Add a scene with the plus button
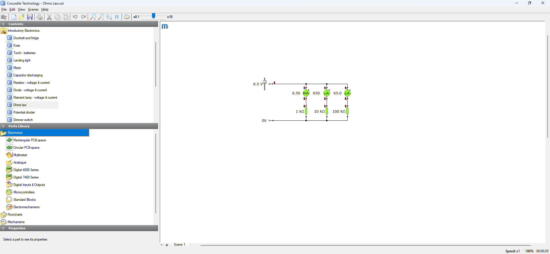 [167, 245]
